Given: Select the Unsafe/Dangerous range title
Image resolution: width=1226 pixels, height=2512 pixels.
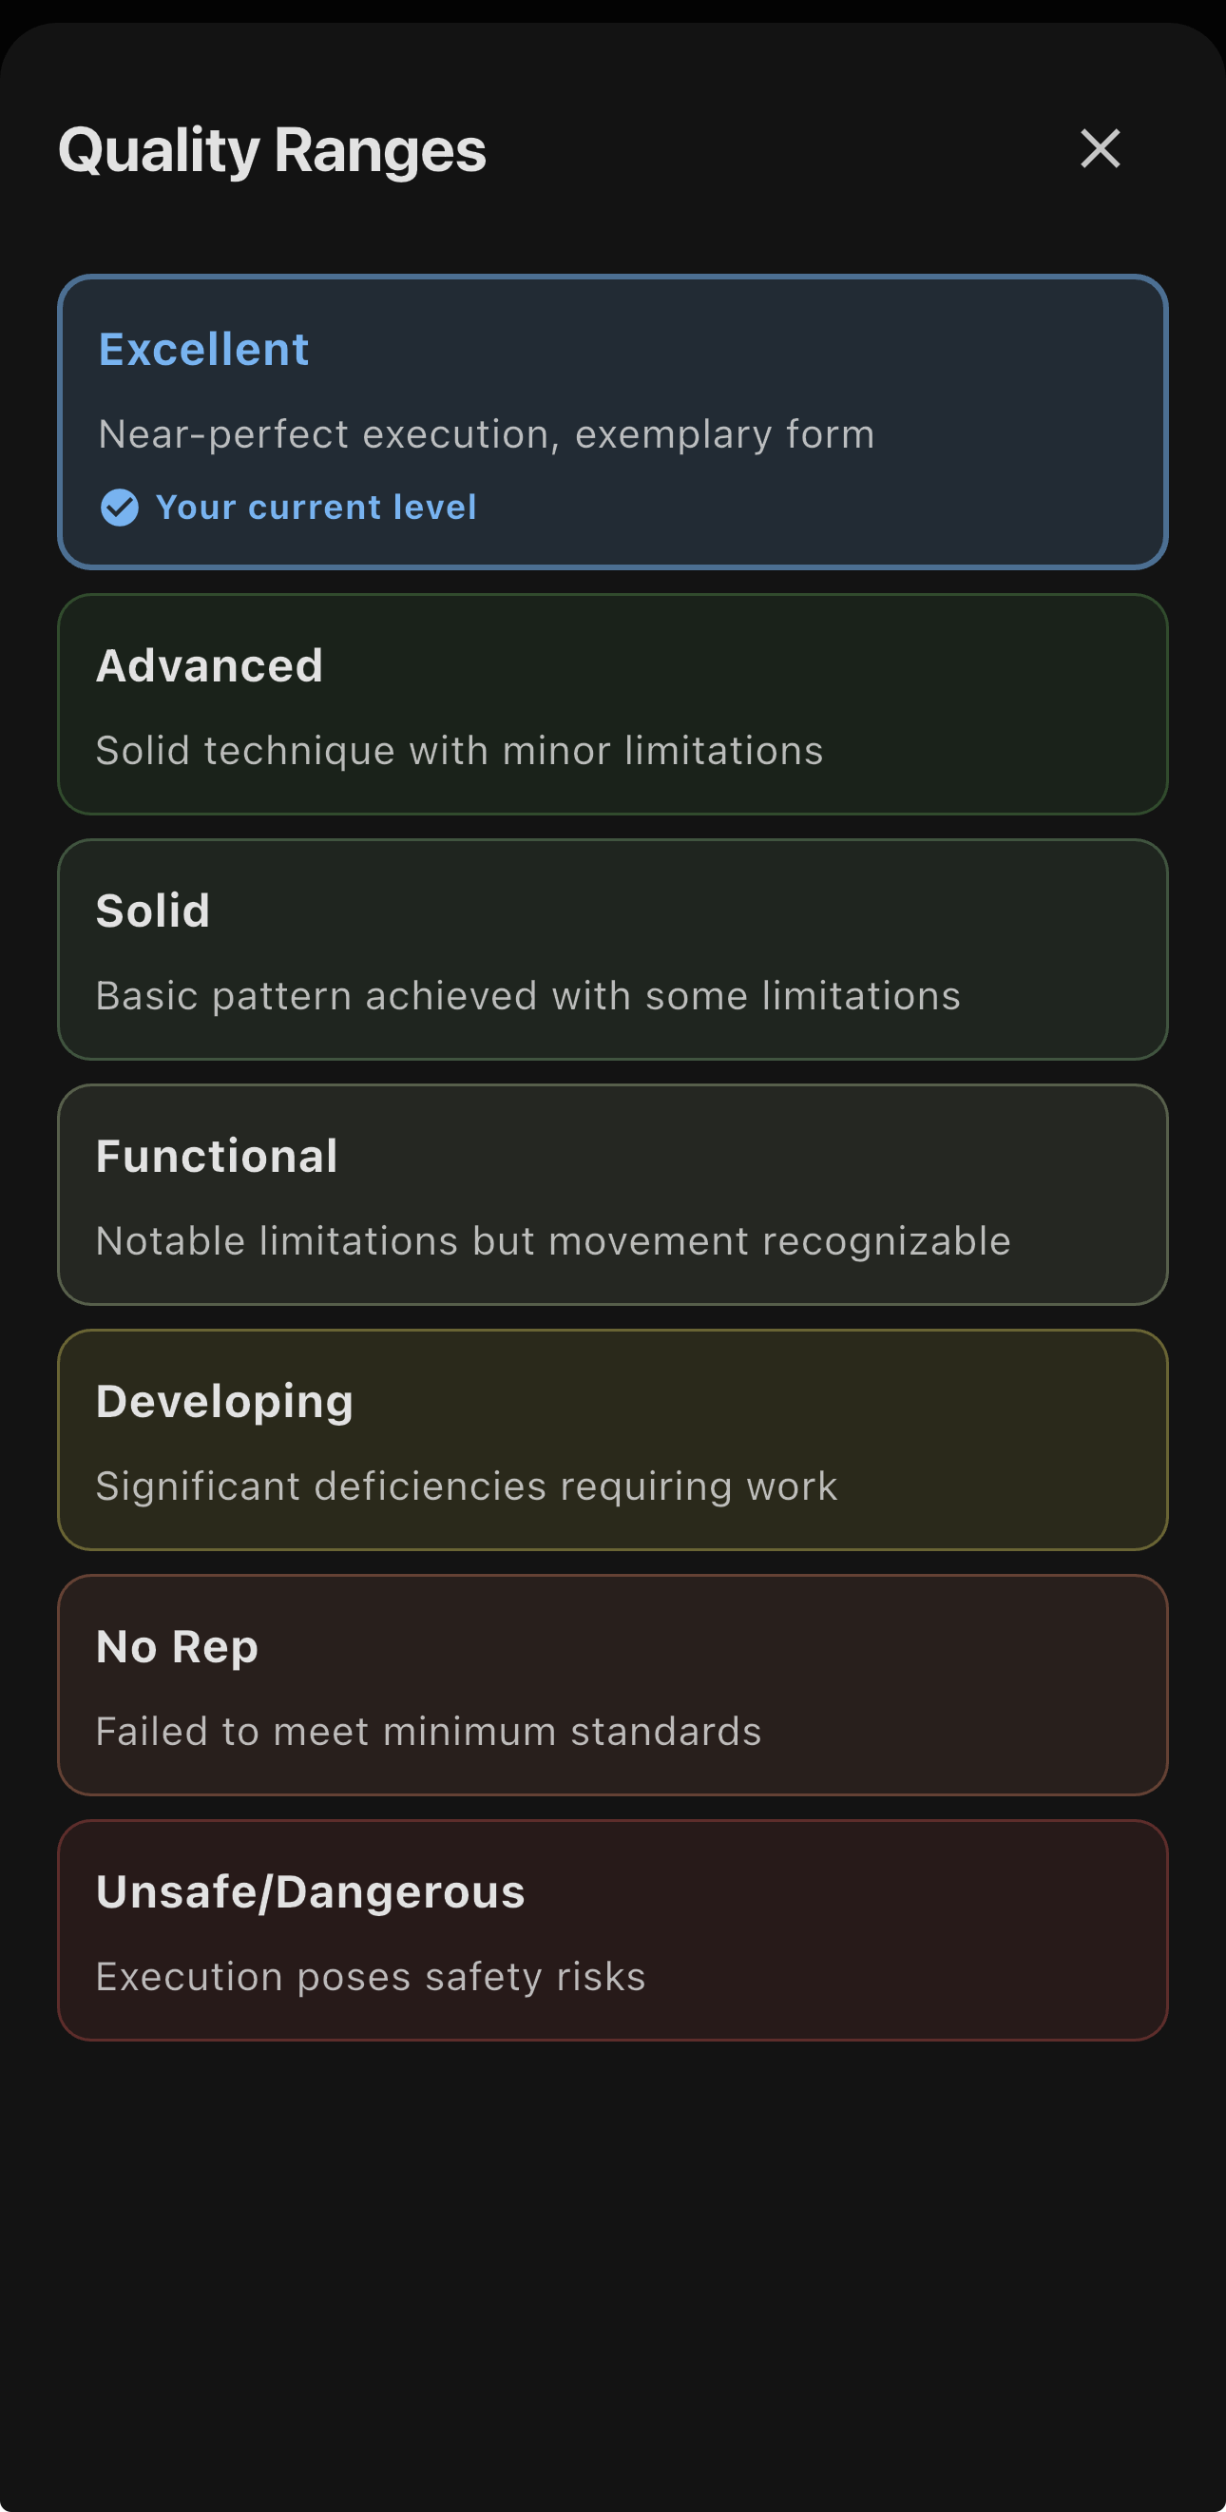Looking at the screenshot, I should (310, 1891).
